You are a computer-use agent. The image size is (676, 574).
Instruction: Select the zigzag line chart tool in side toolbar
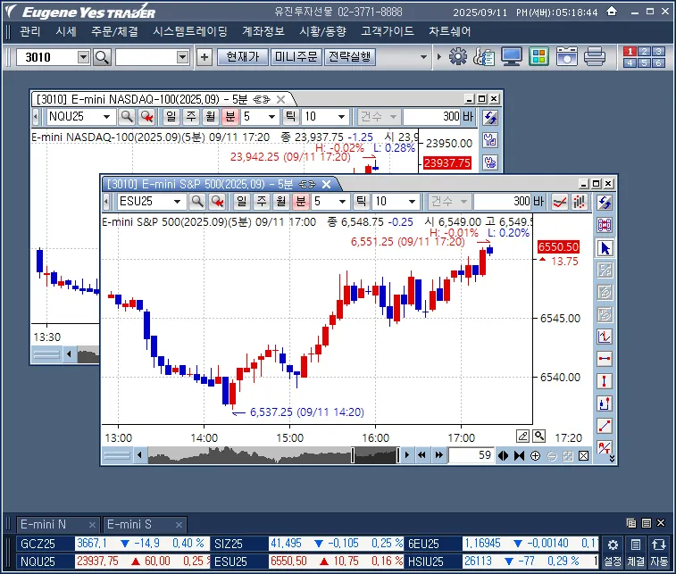(605, 337)
